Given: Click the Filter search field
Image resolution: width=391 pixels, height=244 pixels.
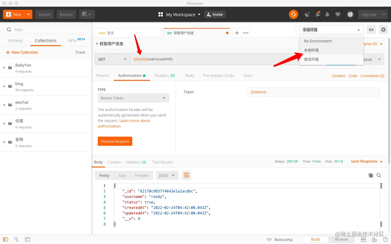Looking at the screenshot, I should [46, 30].
